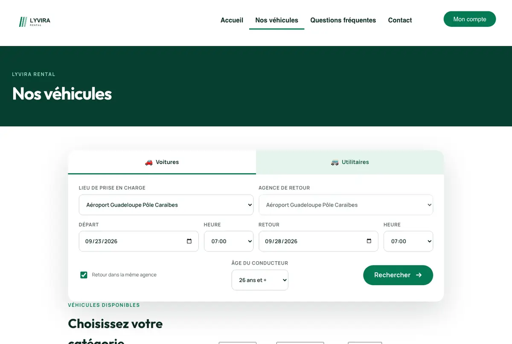Click the Choisissez votre heading
Image resolution: width=512 pixels, height=344 pixels.
click(115, 324)
